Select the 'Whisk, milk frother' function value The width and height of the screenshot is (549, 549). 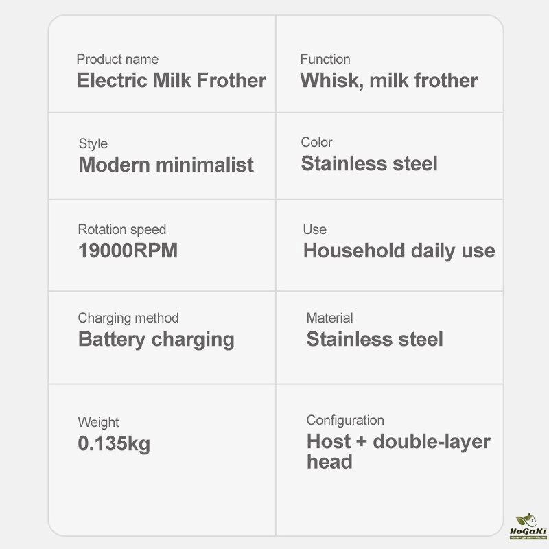click(x=389, y=81)
